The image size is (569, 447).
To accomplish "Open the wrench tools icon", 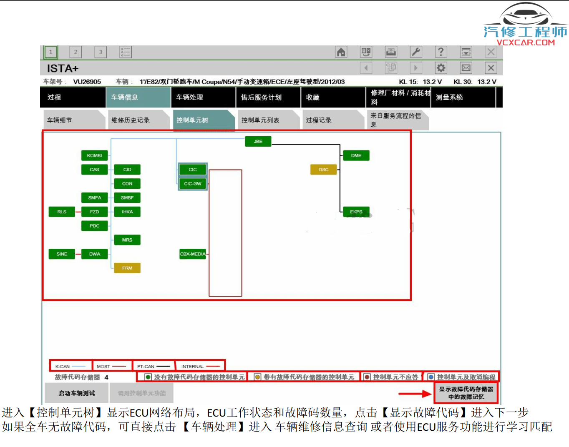I will tap(416, 52).
